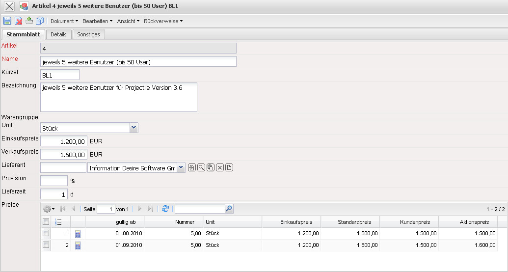Tick the checkbox for price row 2
The image size is (508, 272).
click(46, 245)
